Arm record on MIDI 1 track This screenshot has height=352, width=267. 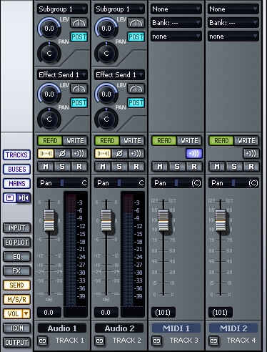point(194,167)
